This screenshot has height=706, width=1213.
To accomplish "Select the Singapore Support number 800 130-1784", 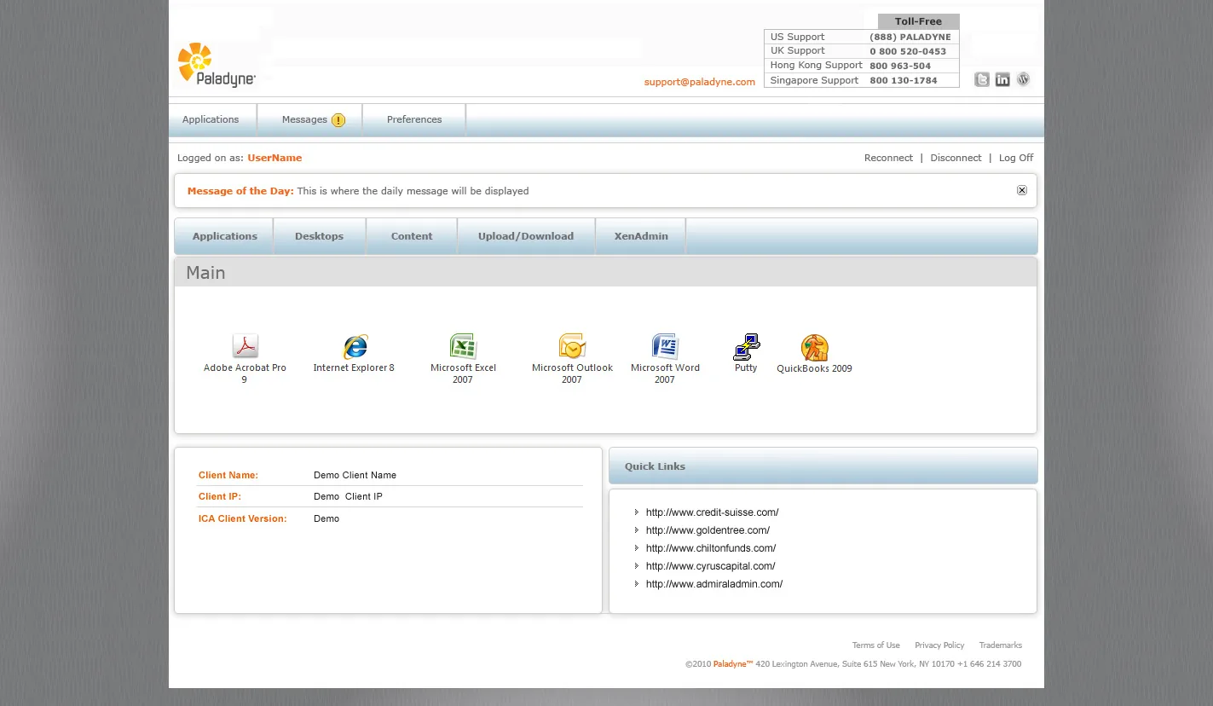I will click(x=904, y=81).
